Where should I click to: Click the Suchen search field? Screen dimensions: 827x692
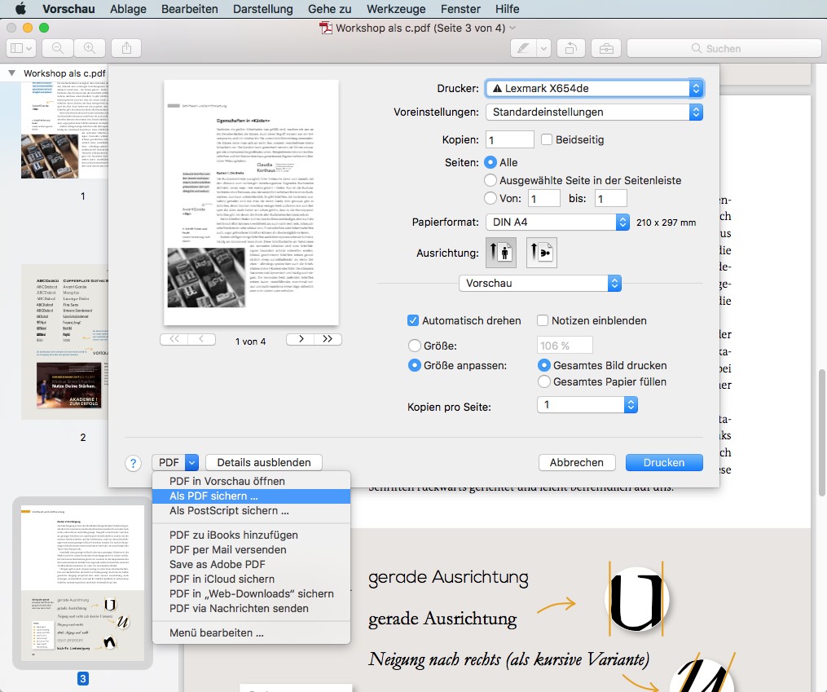(x=724, y=48)
